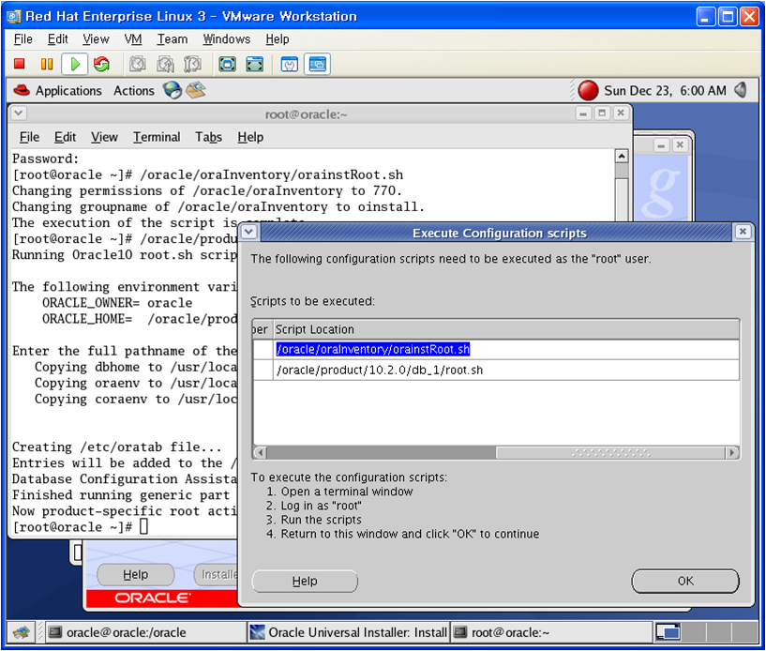Screen dimensions: 766x651
Task: Click the VMware reset icon
Action: point(101,64)
